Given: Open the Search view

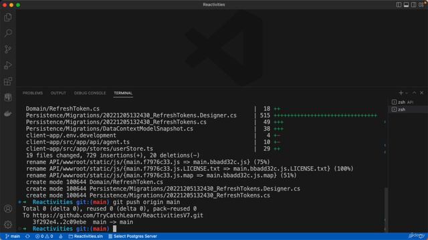Looking at the screenshot, I should (8, 33).
